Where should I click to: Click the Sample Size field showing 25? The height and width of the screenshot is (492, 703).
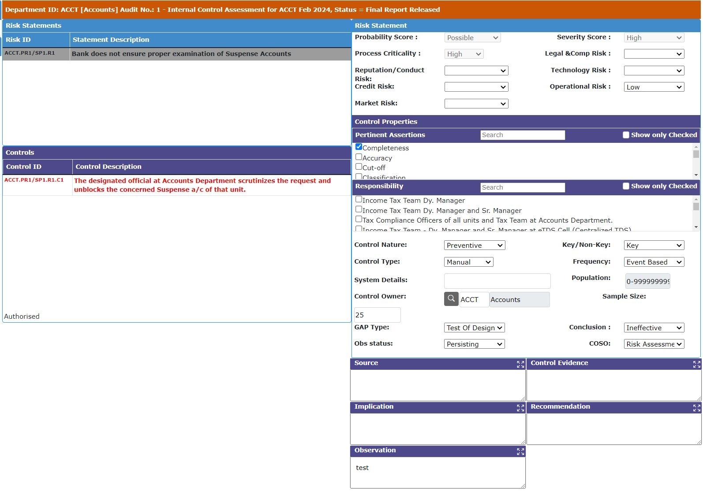pyautogui.click(x=378, y=315)
